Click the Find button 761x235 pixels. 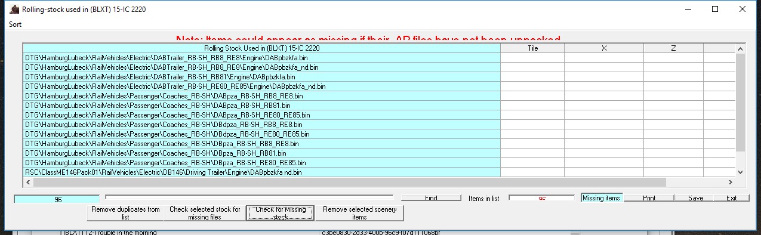(x=431, y=198)
